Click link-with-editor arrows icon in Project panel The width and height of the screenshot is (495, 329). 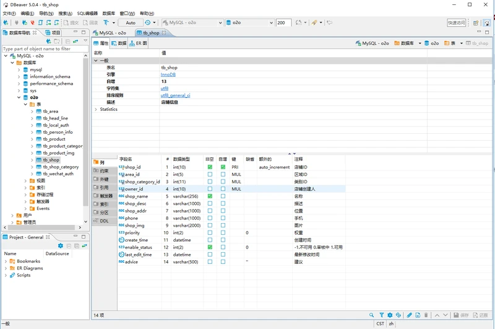[84, 246]
